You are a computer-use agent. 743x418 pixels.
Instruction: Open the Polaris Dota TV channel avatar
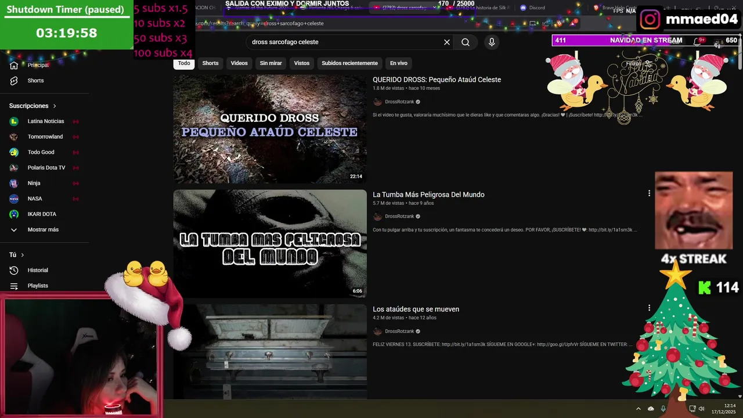(x=14, y=168)
